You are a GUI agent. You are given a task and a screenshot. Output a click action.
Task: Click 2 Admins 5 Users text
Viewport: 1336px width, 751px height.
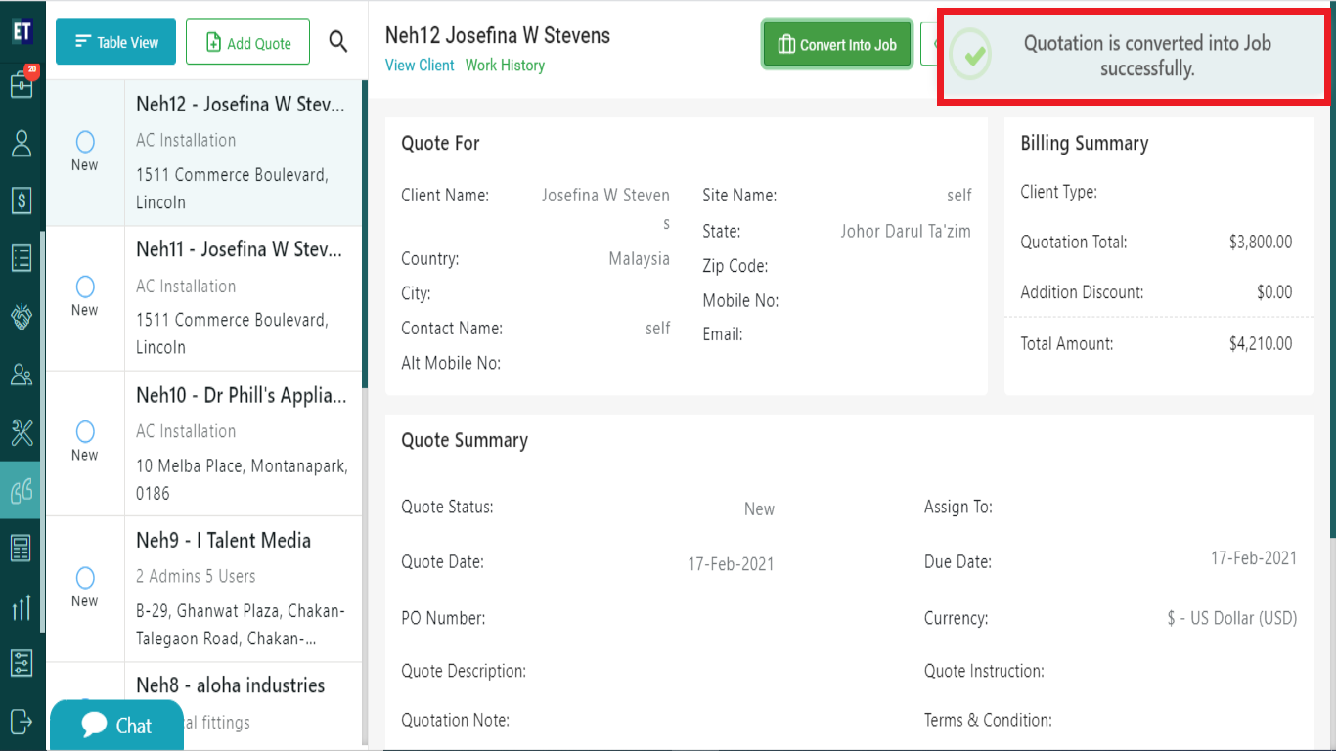click(x=196, y=576)
